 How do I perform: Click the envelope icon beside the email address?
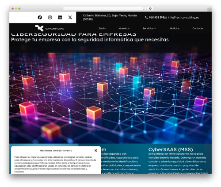point(165,18)
